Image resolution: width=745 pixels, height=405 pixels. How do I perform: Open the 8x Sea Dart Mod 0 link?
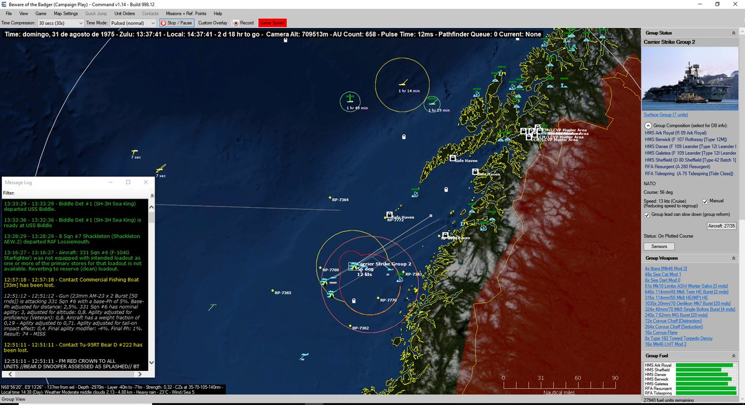click(662, 280)
